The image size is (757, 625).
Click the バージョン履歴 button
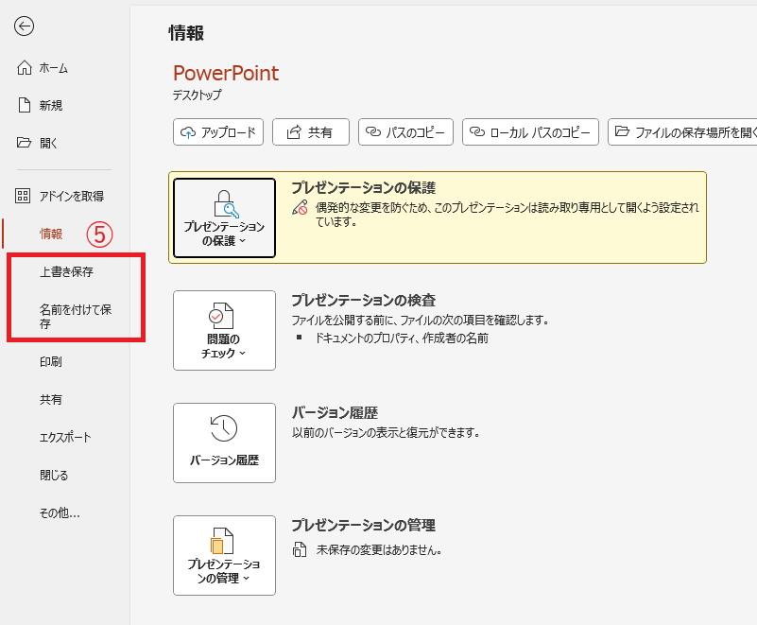point(225,443)
